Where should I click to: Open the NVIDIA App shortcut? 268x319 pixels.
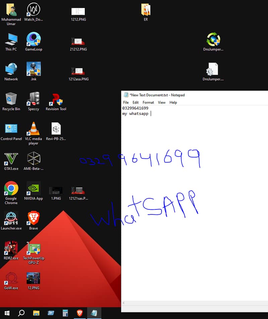(x=33, y=189)
